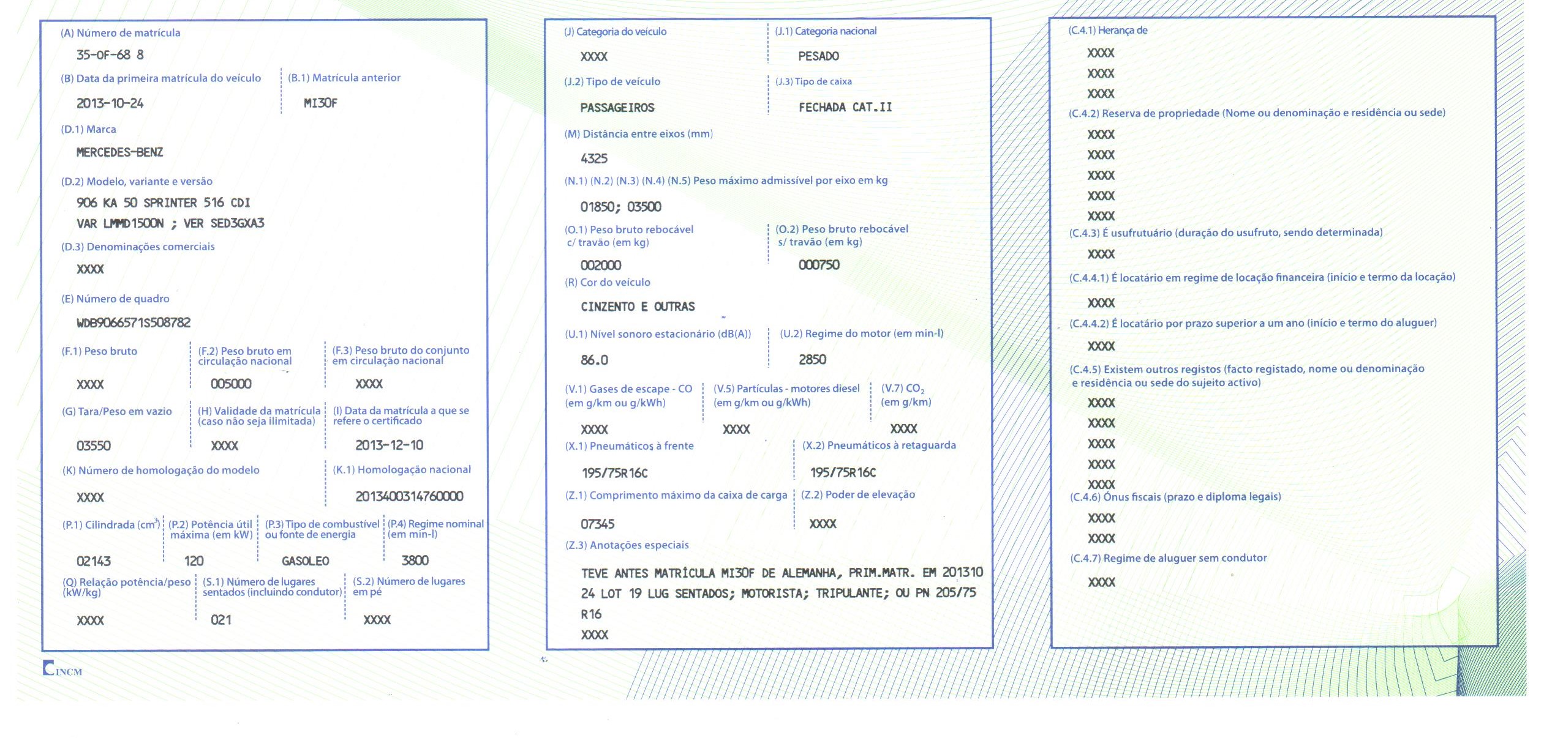Select the seat count value 021
The width and height of the screenshot is (1563, 738).
point(220,620)
